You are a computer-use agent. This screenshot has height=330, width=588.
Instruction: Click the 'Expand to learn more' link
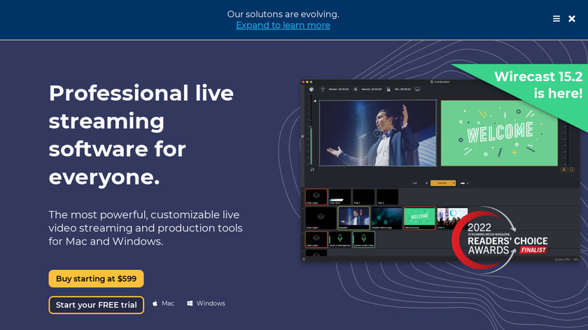[283, 25]
